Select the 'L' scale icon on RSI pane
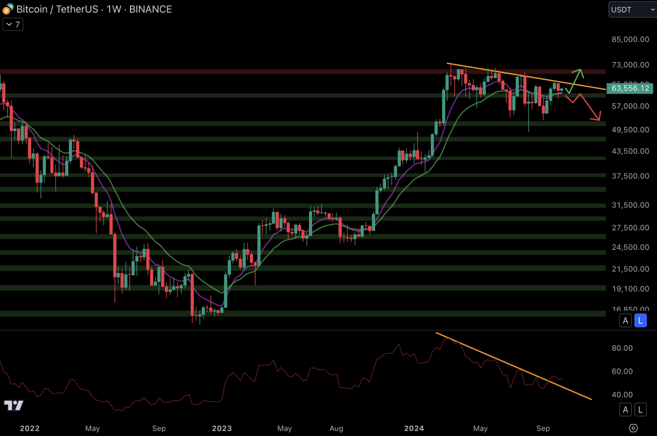The width and height of the screenshot is (657, 436). click(640, 409)
